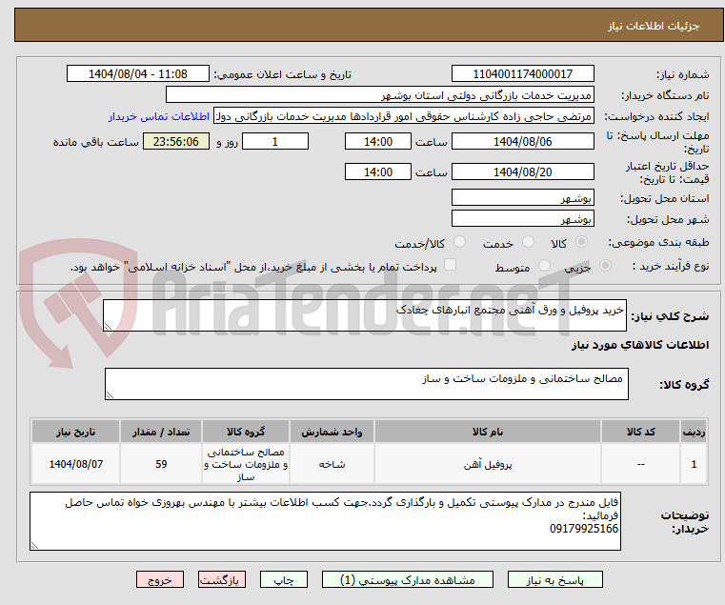
Task: Click the ردیف column header
Action: pos(694,432)
